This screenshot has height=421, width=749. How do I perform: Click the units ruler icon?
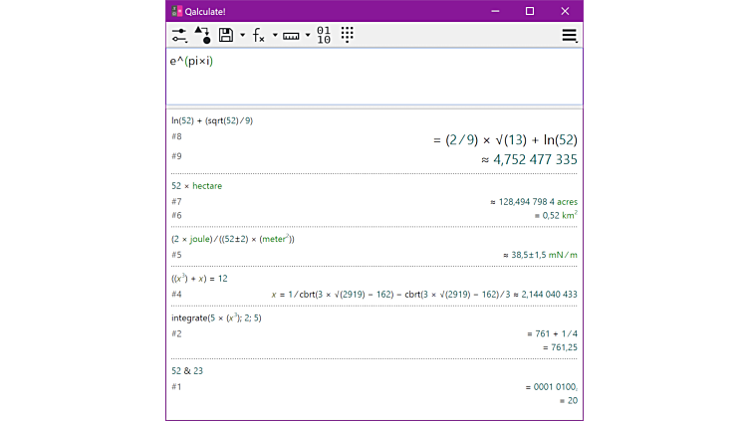click(291, 35)
